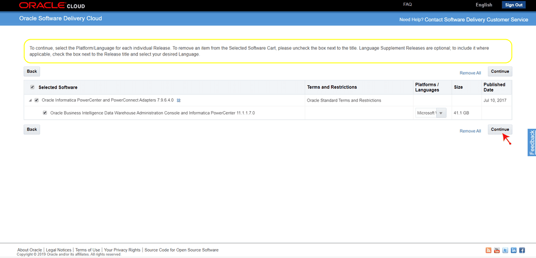
Task: Click the top Remove All link
Action: point(470,73)
